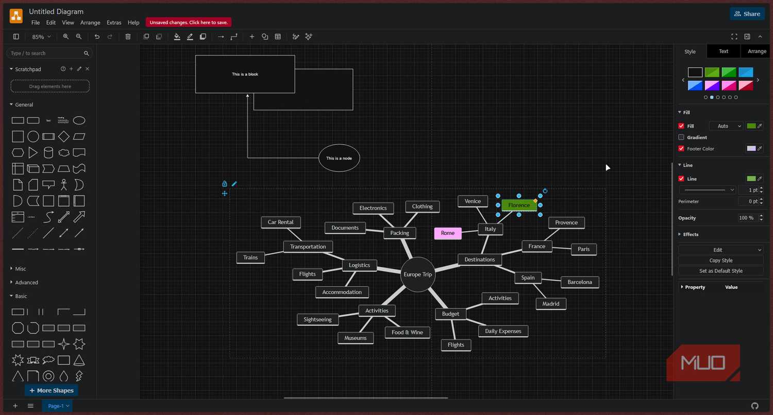Open the View menu
The image size is (773, 415).
[x=68, y=23]
